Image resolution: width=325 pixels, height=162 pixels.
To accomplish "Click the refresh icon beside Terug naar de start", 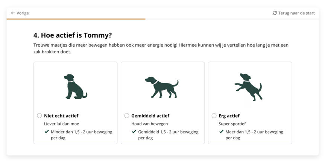I will pyautogui.click(x=275, y=13).
